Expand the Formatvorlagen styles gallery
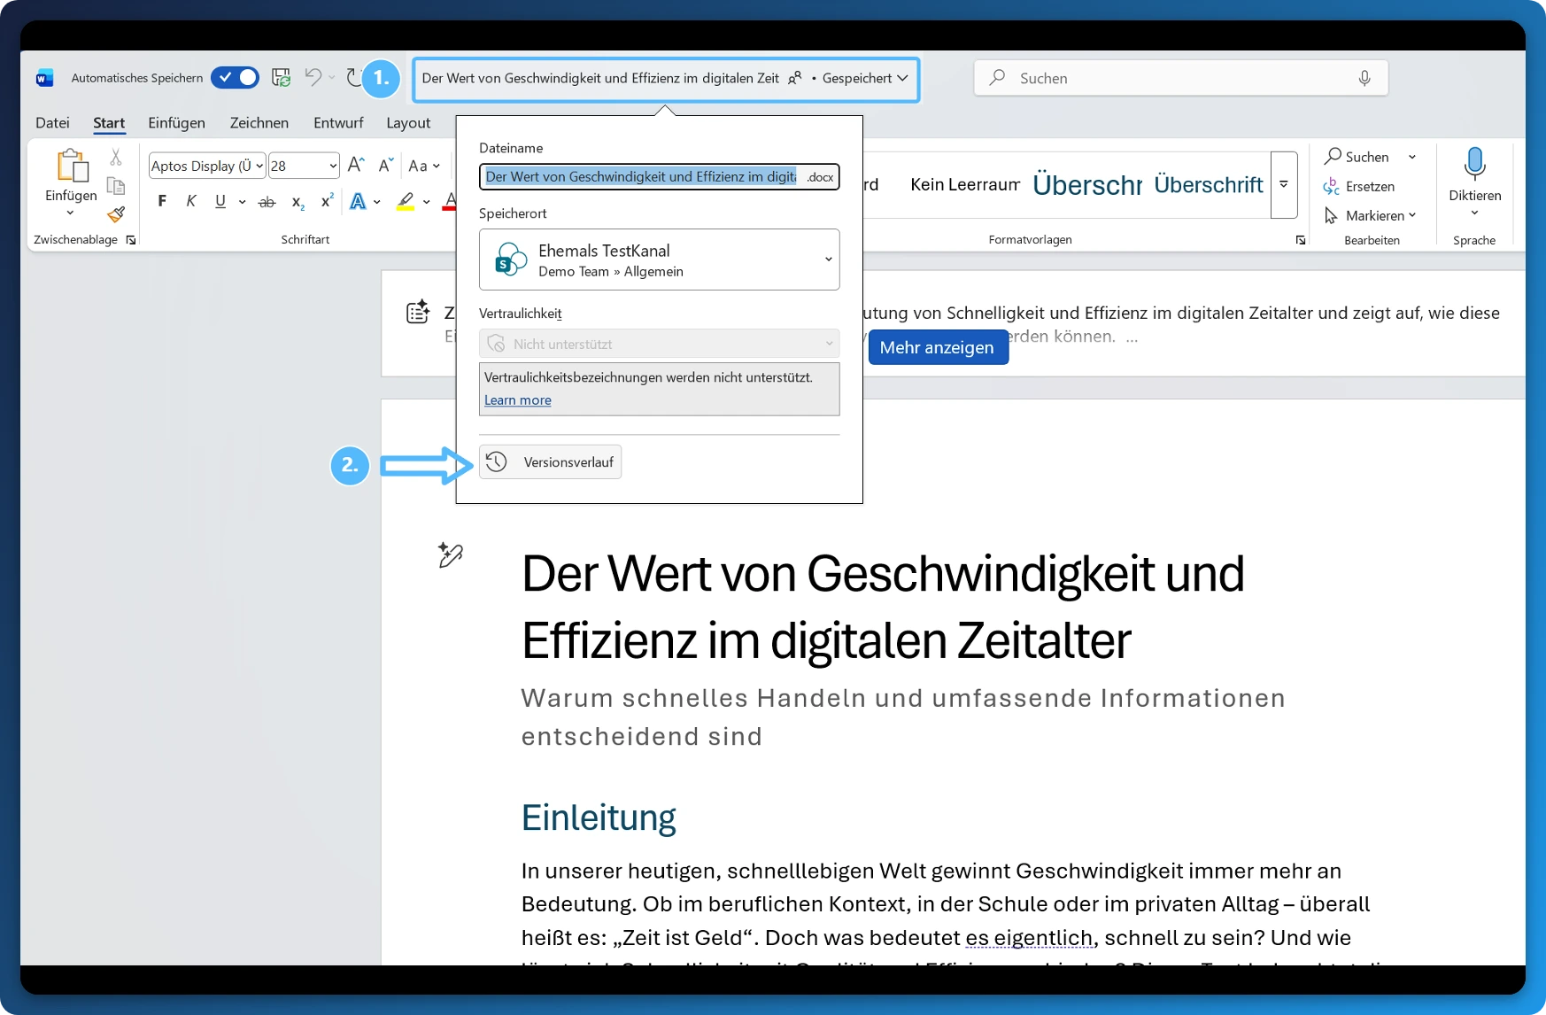This screenshot has width=1546, height=1015. coord(1283,184)
